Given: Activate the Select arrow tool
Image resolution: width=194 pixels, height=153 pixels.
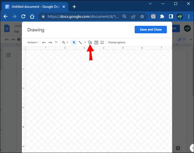Looking at the screenshot, I should click(x=74, y=42).
